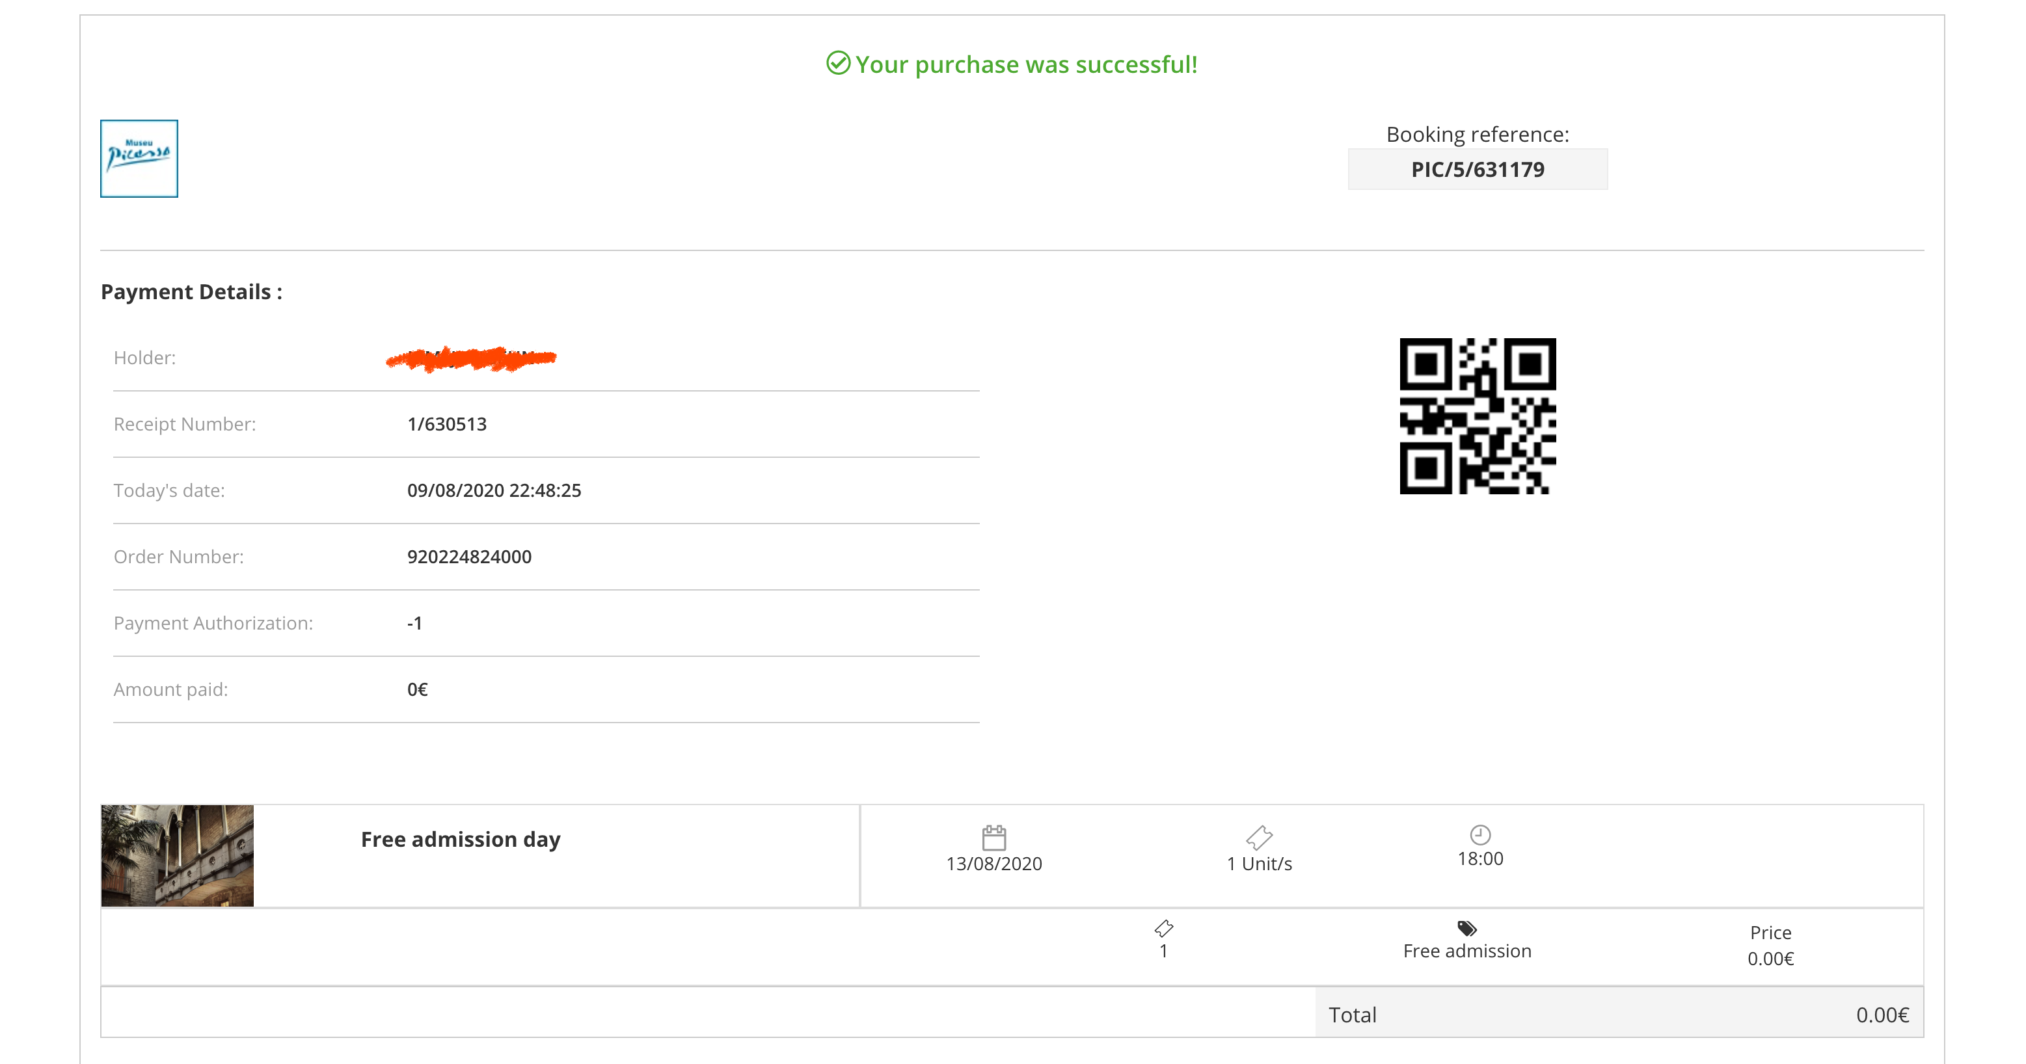Click the calendar icon above 13/08/2020
Screen dimensions: 2026x1064
[x=994, y=838]
